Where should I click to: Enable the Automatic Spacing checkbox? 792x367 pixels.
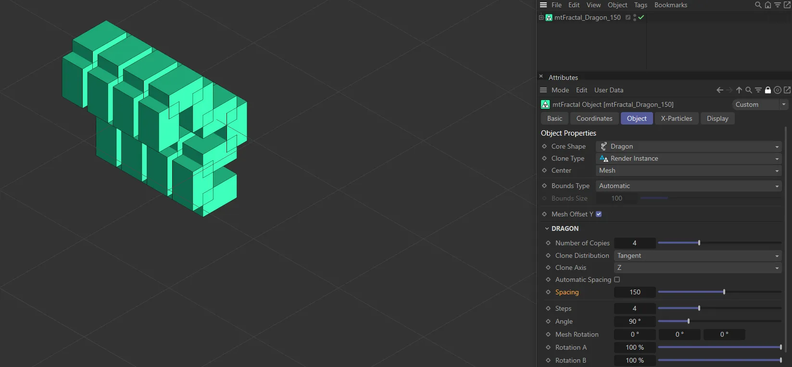point(617,279)
